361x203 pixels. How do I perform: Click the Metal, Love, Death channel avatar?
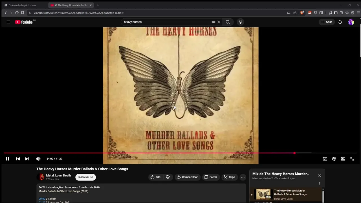tap(41, 177)
